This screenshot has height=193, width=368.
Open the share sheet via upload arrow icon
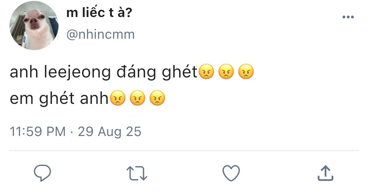[x=325, y=173]
